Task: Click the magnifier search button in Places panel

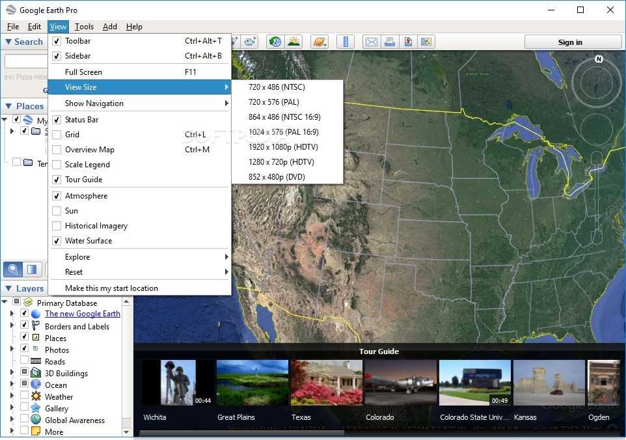Action: (x=13, y=269)
